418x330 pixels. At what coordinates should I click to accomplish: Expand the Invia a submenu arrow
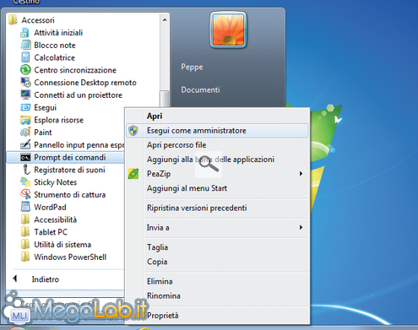point(301,227)
